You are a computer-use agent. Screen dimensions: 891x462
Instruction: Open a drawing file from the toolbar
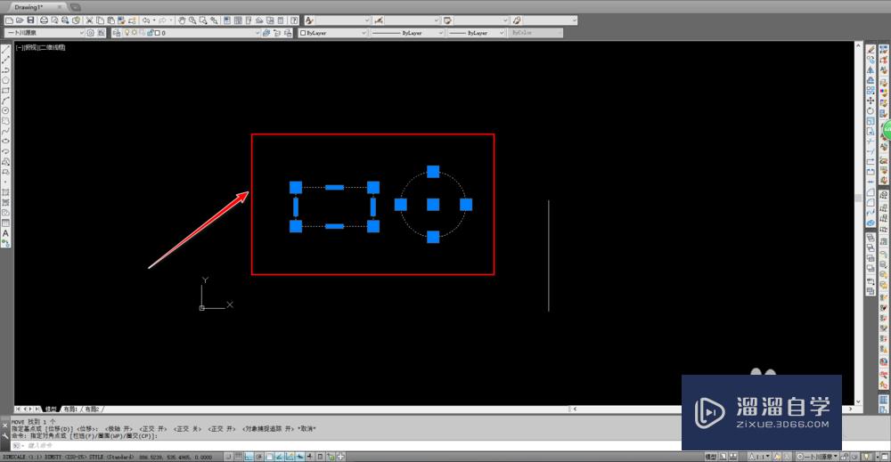[20, 20]
